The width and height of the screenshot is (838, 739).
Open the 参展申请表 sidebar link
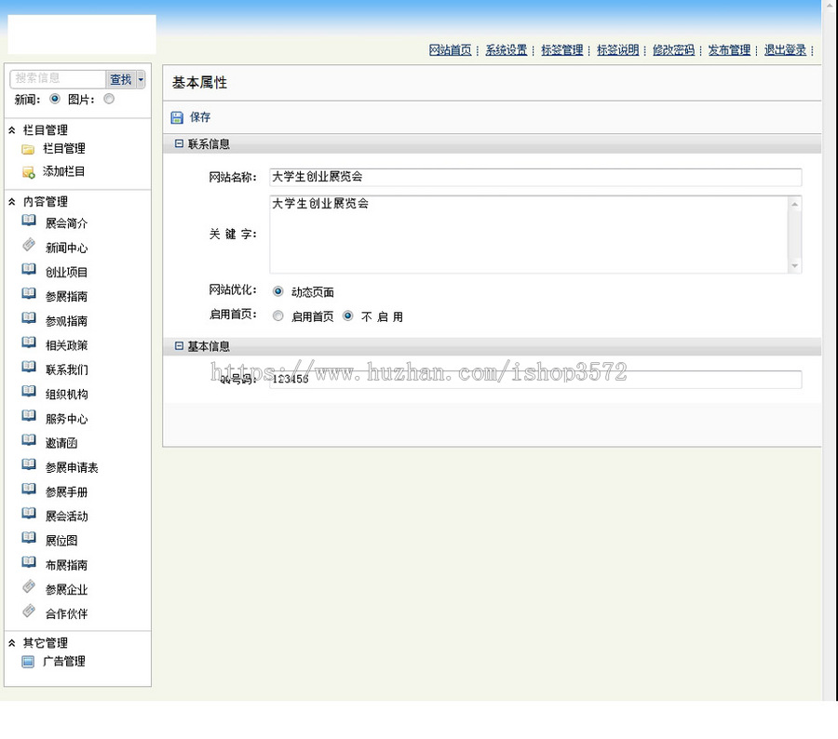[72, 467]
